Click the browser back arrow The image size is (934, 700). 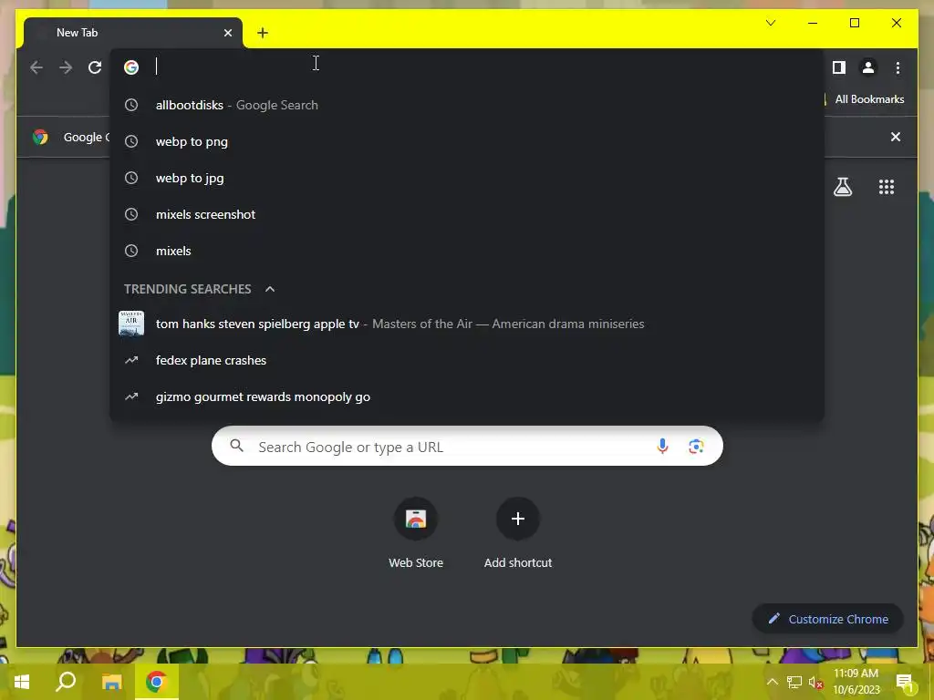pyautogui.click(x=36, y=67)
